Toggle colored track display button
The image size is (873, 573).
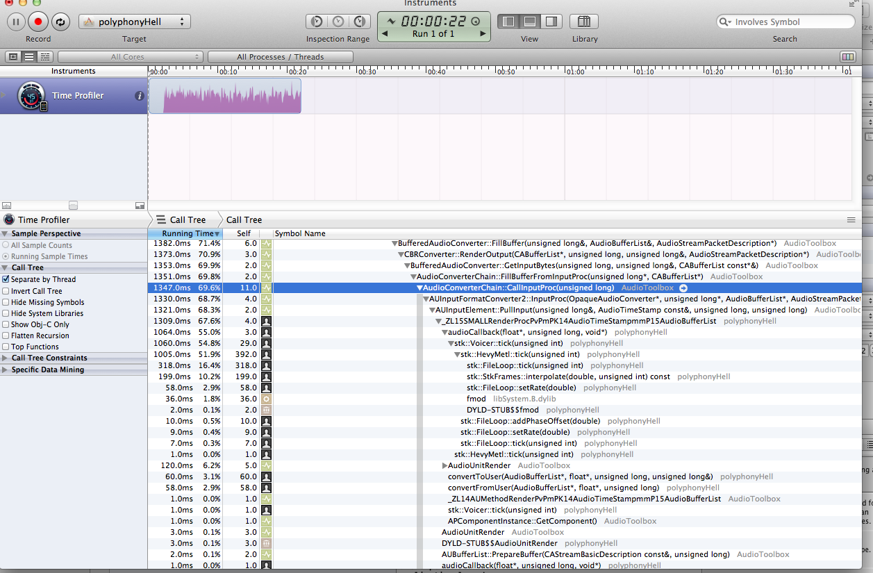(x=847, y=57)
